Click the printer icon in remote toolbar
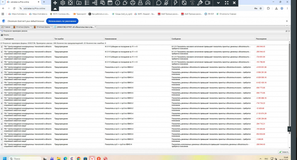The height and width of the screenshot is (160, 297). (133, 3)
